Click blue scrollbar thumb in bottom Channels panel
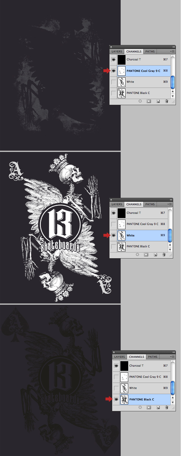The width and height of the screenshot is (181, 456). click(173, 388)
